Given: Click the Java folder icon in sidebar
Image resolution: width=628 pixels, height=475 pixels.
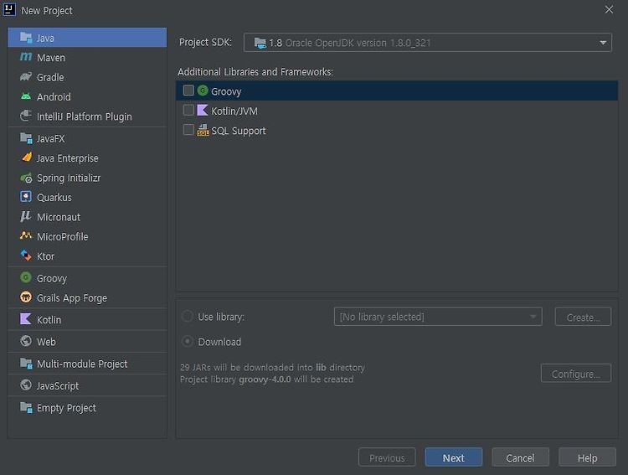Looking at the screenshot, I should [x=26, y=38].
